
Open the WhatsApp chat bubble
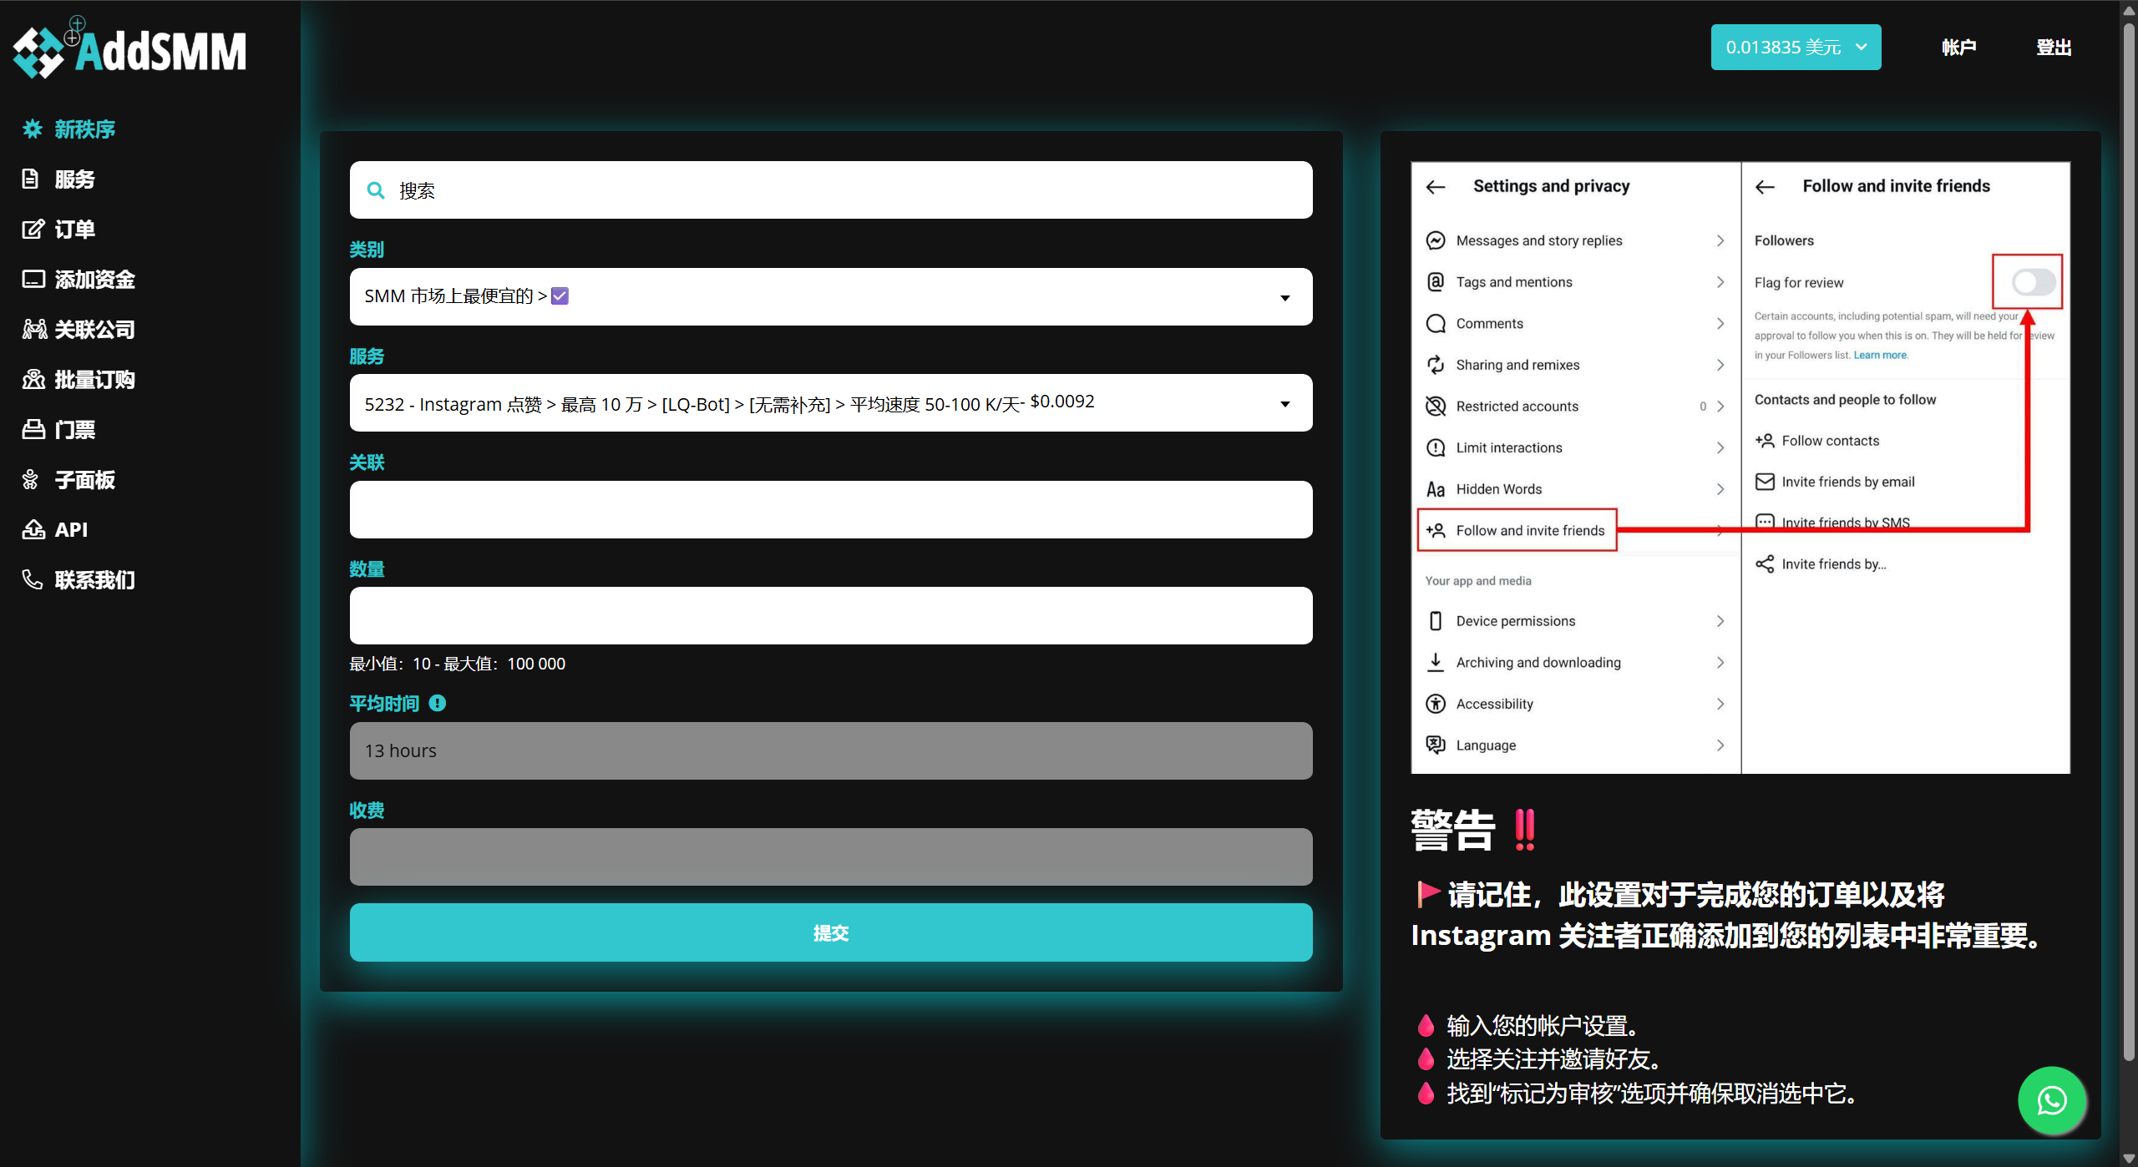2052,1100
